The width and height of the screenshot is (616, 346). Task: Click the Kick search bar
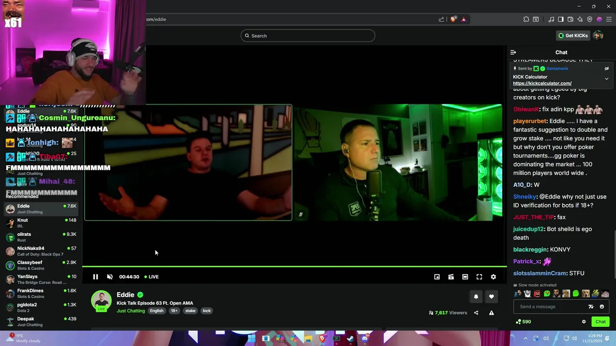point(308,36)
